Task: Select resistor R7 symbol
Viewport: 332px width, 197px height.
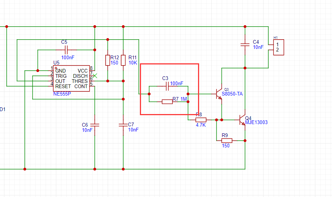Action: click(167, 102)
